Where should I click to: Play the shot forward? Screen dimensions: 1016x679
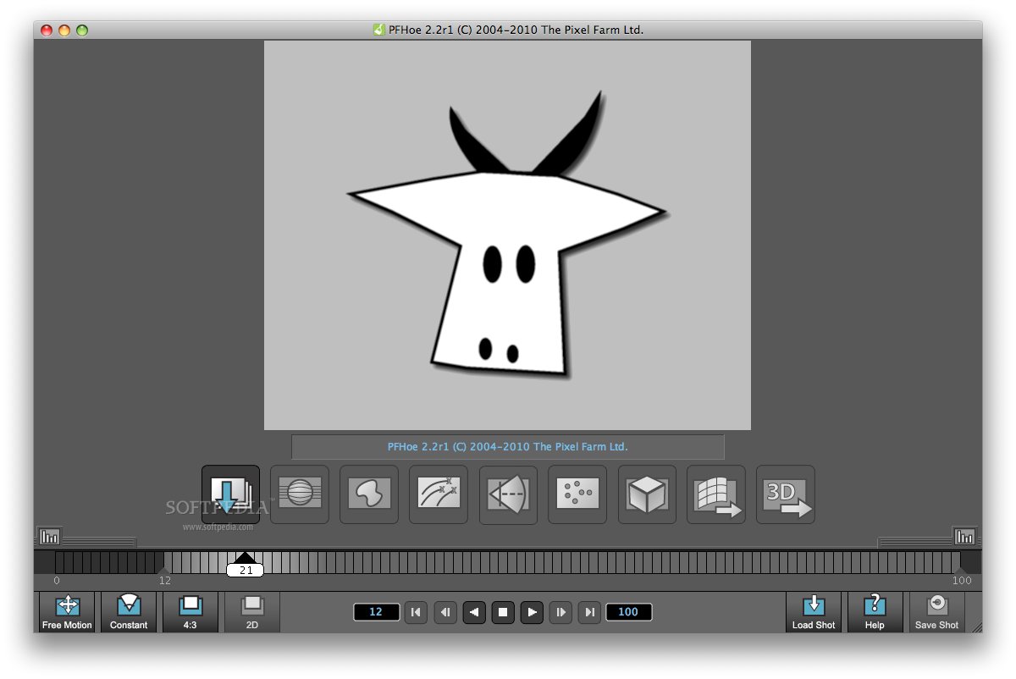coord(532,612)
